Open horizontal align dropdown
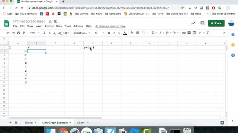Viewport: 238px width, 133px height. (x=154, y=33)
